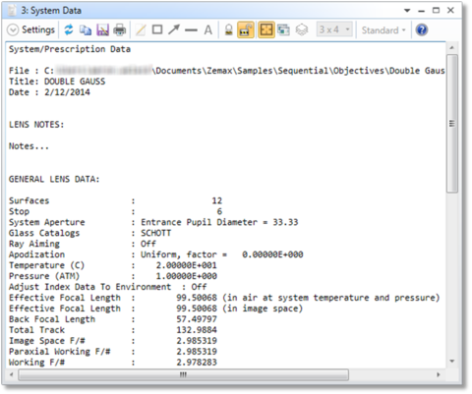472x394 pixels.
Task: Click the clone window icon
Action: coord(283,30)
